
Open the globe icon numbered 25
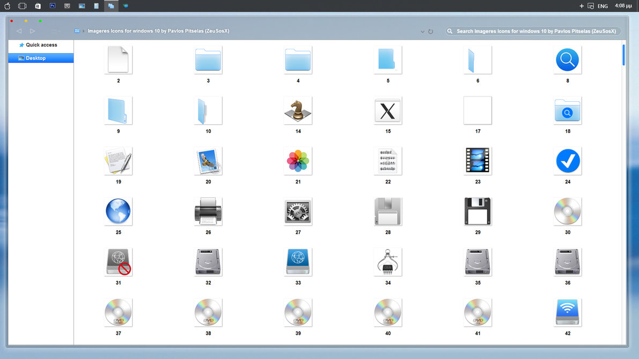[x=118, y=211]
